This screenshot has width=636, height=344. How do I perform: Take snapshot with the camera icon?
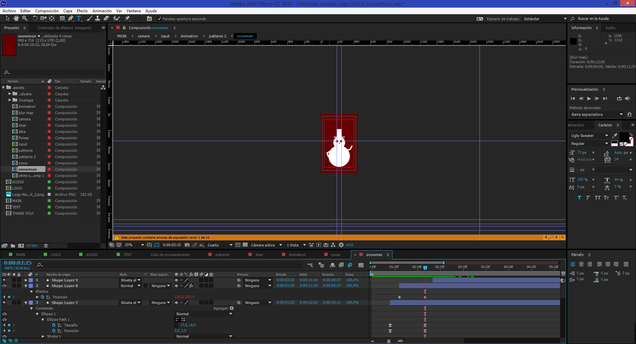(187, 245)
